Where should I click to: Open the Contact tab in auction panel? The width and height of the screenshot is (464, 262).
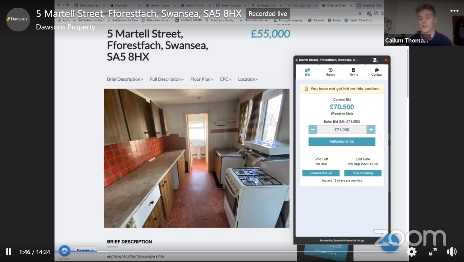(377, 72)
